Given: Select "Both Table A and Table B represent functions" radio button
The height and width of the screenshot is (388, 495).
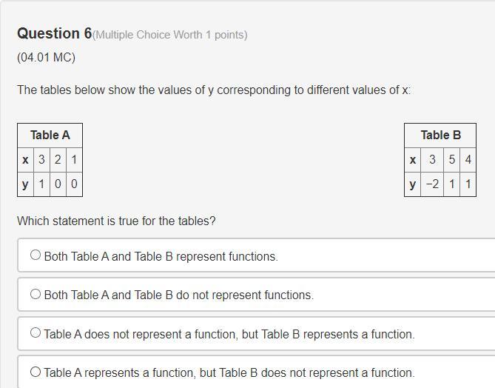Looking at the screenshot, I should click(x=36, y=255).
